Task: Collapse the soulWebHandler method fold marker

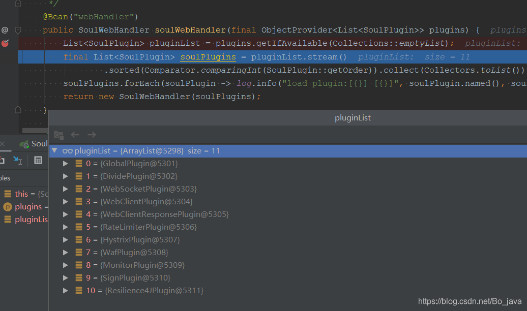Action: (x=18, y=30)
